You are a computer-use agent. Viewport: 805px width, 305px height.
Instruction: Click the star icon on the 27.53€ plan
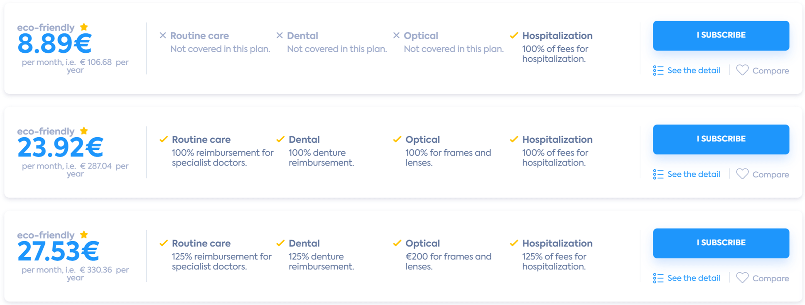point(84,234)
